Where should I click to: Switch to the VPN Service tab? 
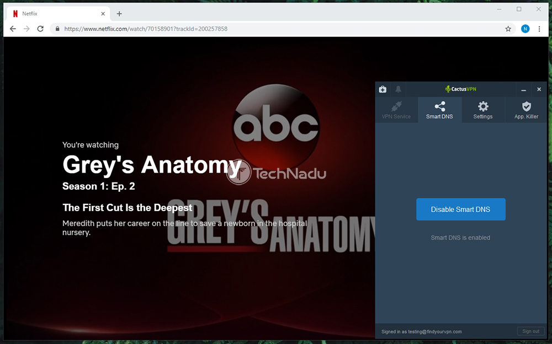pyautogui.click(x=396, y=110)
